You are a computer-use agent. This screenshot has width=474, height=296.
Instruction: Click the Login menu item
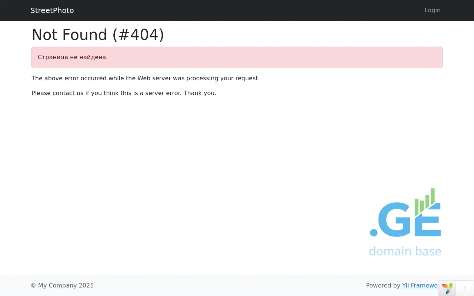pos(432,10)
